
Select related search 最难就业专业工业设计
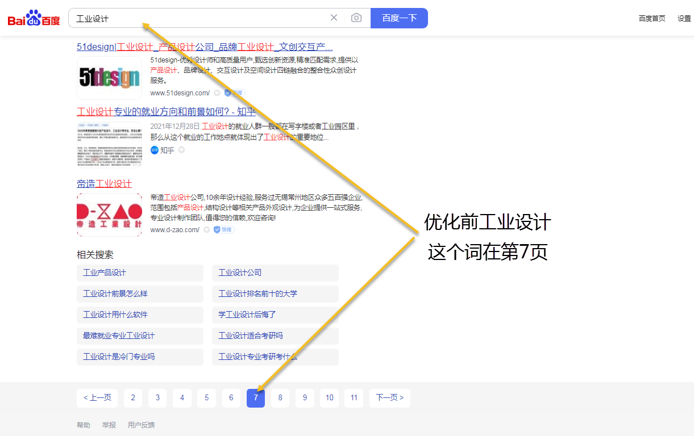140,336
